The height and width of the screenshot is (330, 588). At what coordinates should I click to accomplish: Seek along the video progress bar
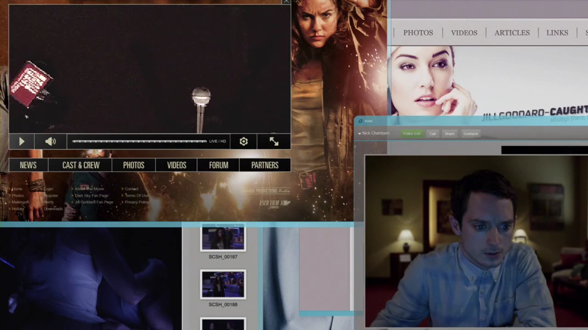139,142
